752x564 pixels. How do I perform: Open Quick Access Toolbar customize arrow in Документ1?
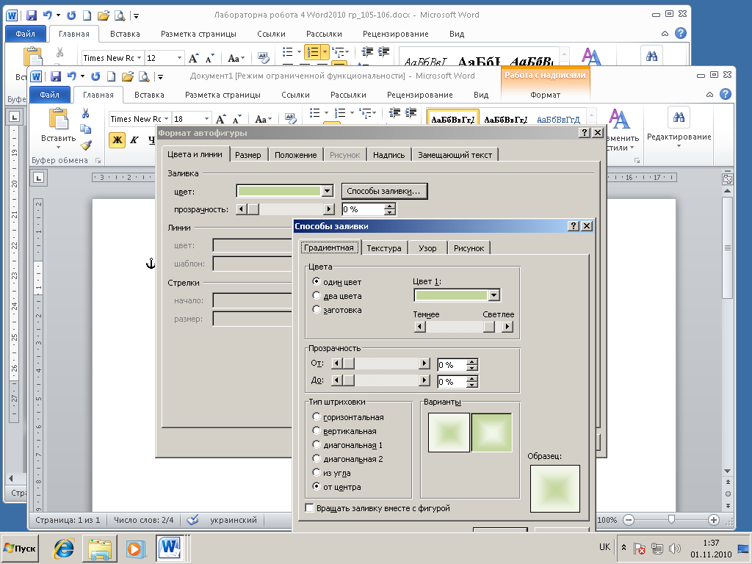click(160, 76)
